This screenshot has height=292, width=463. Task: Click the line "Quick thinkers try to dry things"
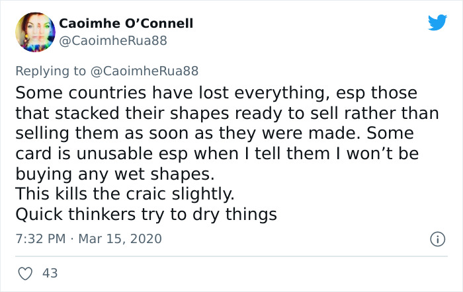[145, 215]
